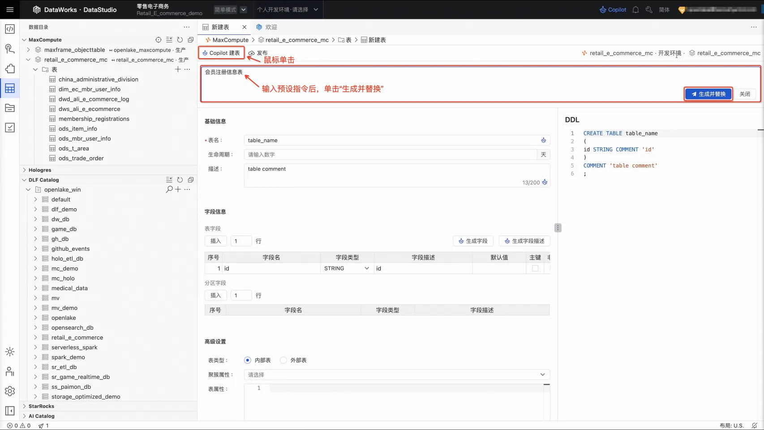Open the resource folder sidebar icon
Screen dimensions: 764x430
point(10,108)
